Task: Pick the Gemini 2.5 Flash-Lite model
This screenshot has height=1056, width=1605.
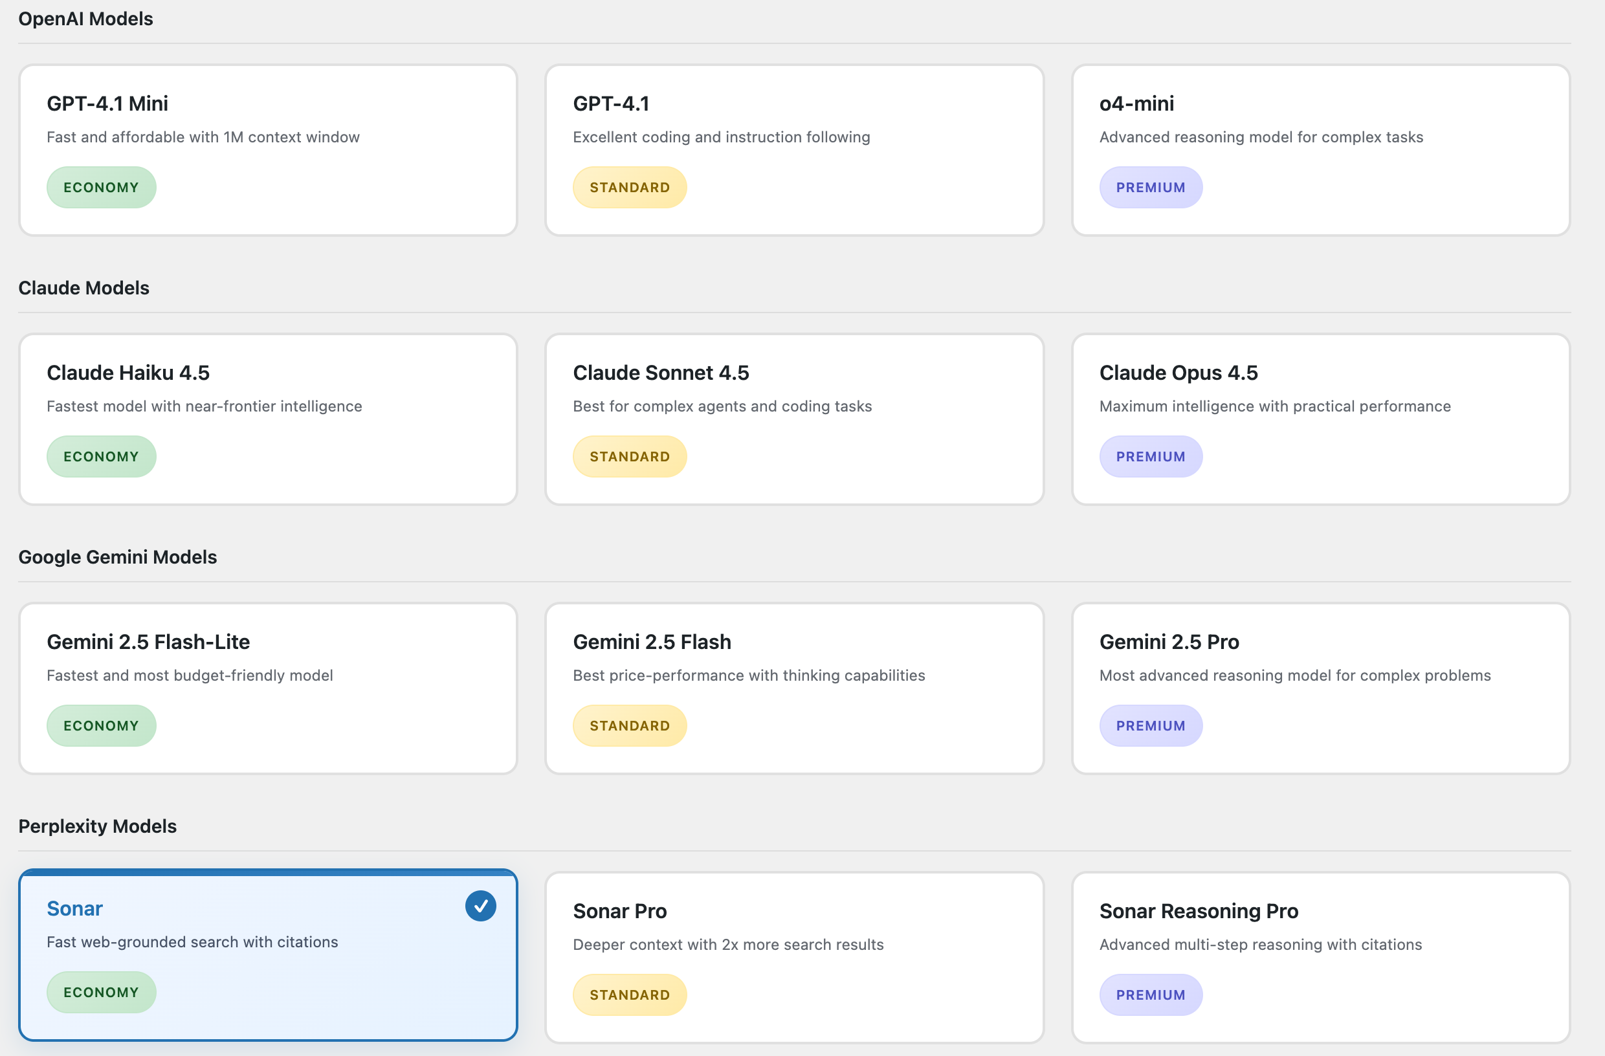Action: click(268, 688)
